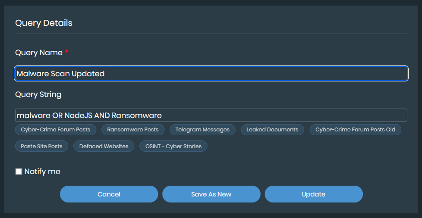
Task: Select the Paste Site Posts chip
Action: point(41,146)
